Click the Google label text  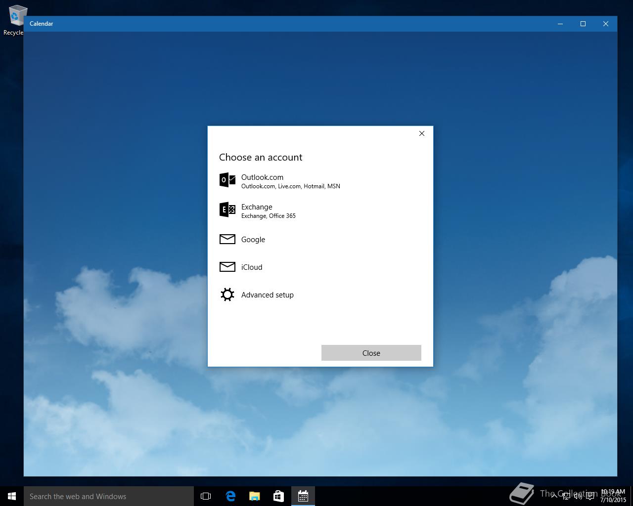point(253,240)
